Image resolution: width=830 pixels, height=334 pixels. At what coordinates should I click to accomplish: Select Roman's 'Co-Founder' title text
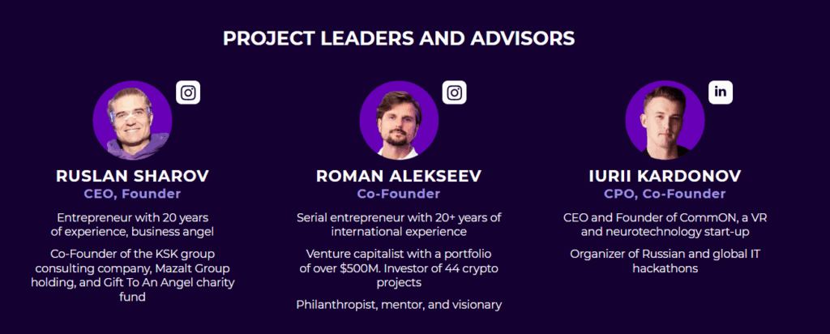click(399, 194)
